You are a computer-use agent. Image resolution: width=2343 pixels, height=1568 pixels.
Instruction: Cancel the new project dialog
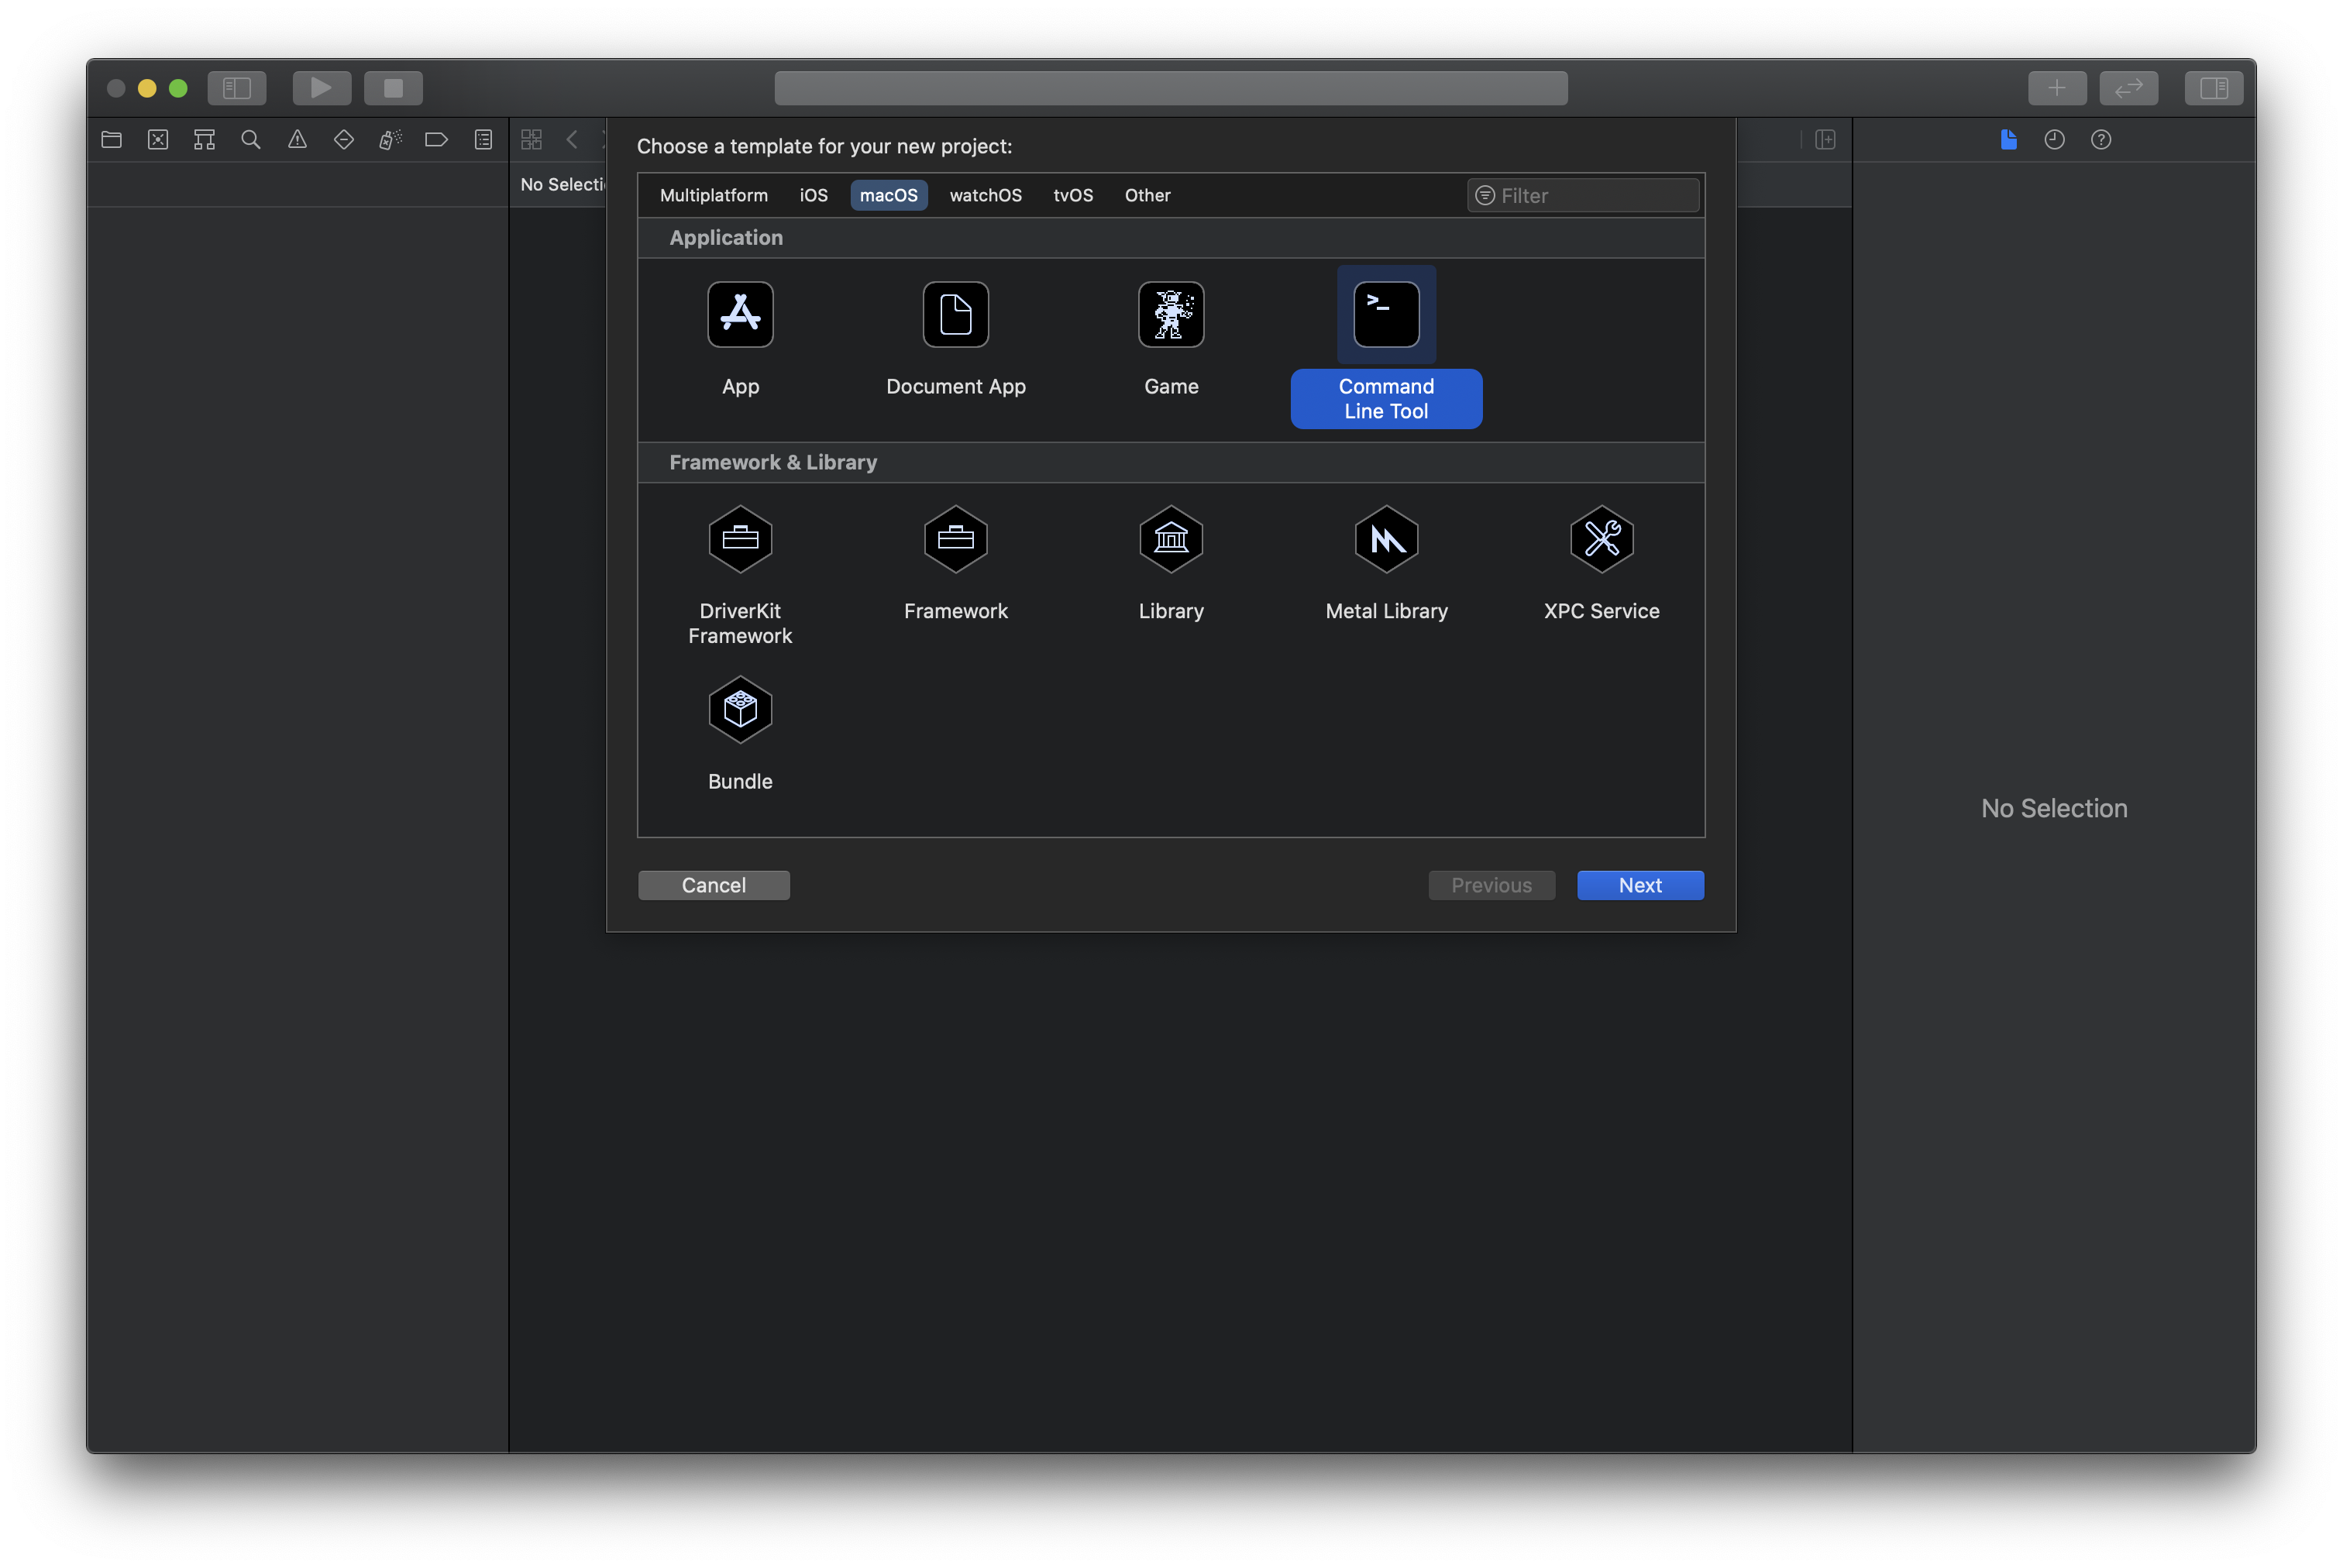[x=713, y=885]
